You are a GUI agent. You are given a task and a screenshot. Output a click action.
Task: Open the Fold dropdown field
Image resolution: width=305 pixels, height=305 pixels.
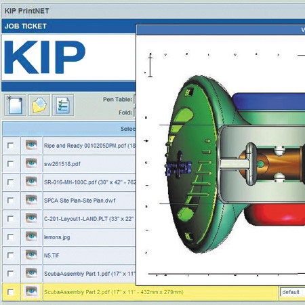coord(135,113)
